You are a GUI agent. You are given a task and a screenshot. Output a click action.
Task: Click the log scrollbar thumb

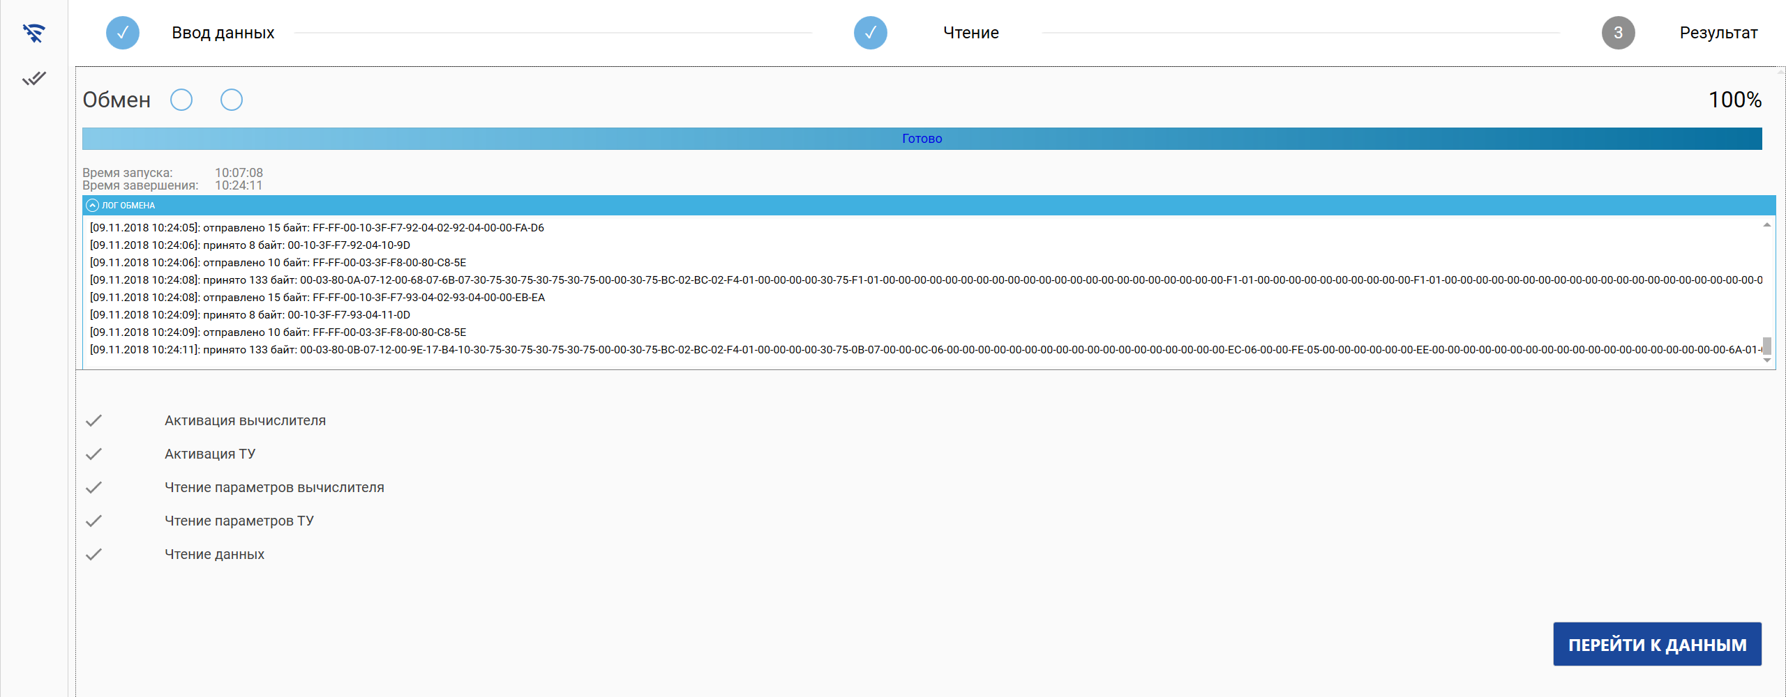(x=1767, y=346)
